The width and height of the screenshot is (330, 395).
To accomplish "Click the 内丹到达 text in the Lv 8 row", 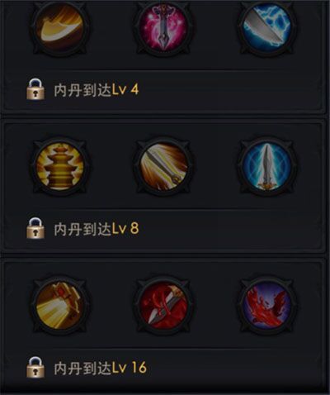I will tap(82, 229).
